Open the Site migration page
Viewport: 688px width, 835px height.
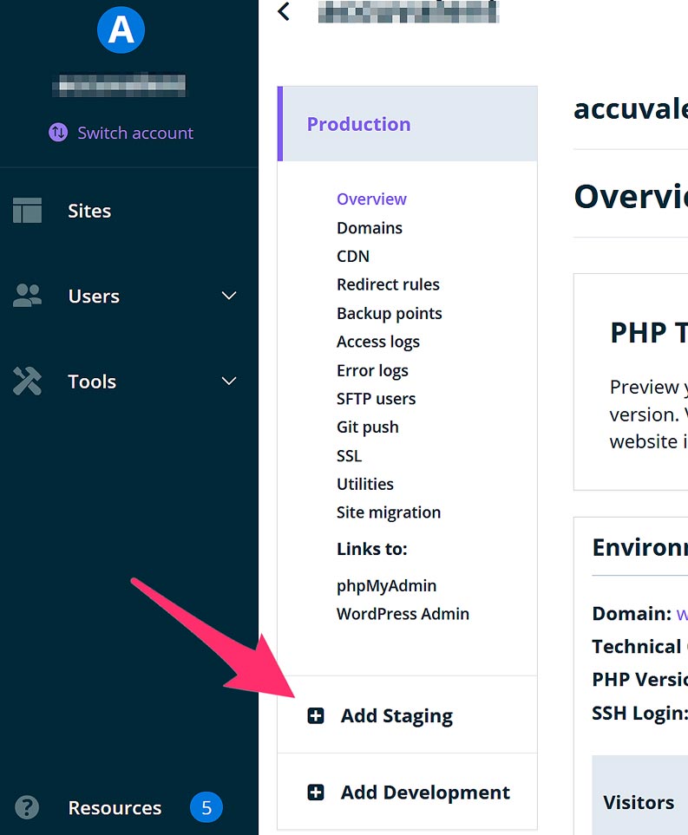[x=388, y=512]
